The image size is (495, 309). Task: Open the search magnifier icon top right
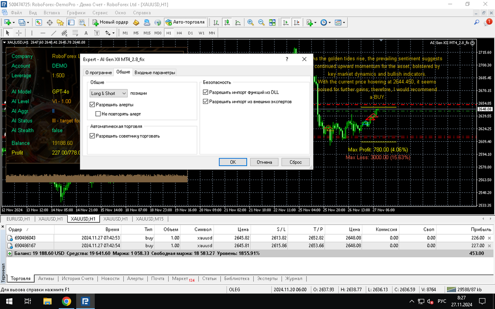point(477,22)
